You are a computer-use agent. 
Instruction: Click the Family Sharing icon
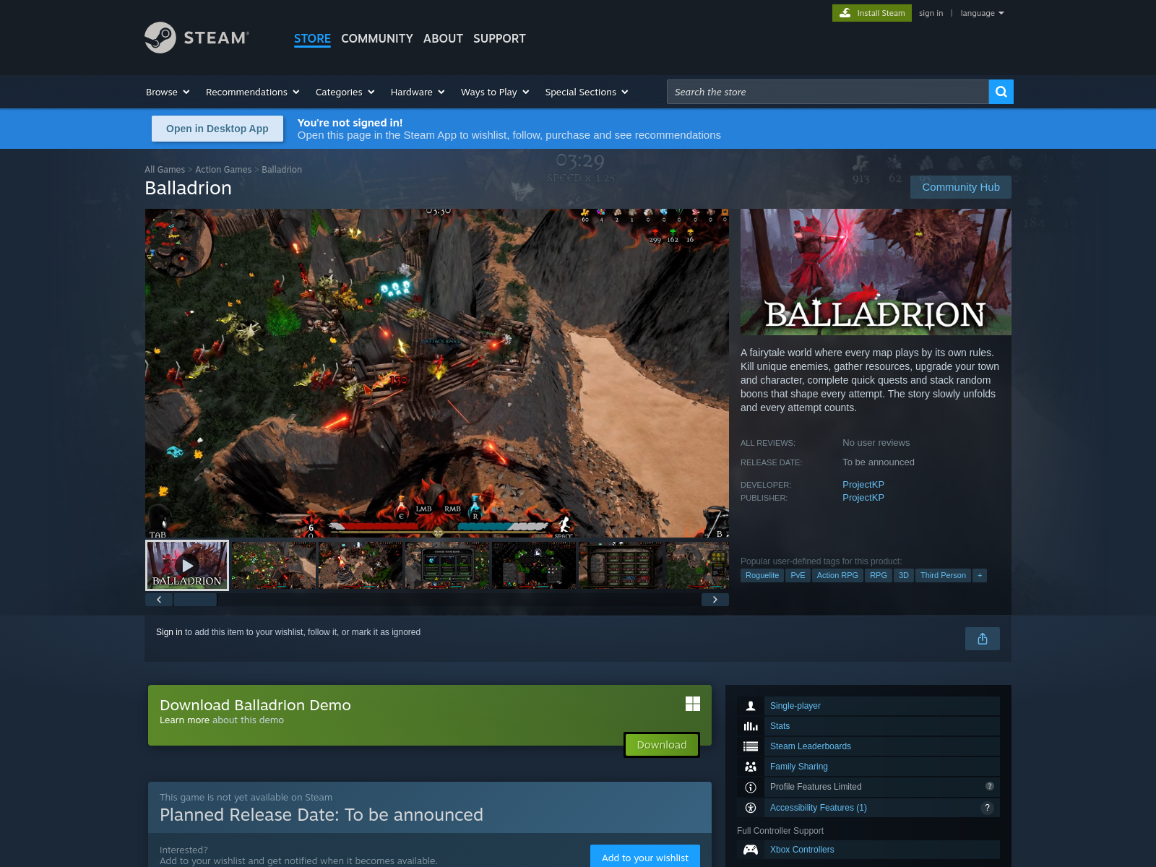pos(751,767)
